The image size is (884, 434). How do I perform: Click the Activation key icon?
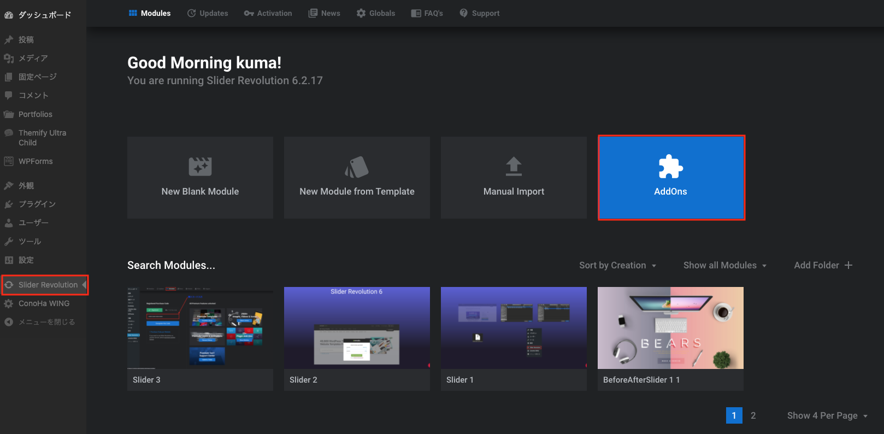249,13
